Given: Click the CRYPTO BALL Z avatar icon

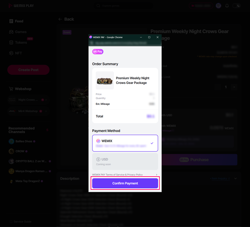Looking at the screenshot, I should tap(11, 161).
